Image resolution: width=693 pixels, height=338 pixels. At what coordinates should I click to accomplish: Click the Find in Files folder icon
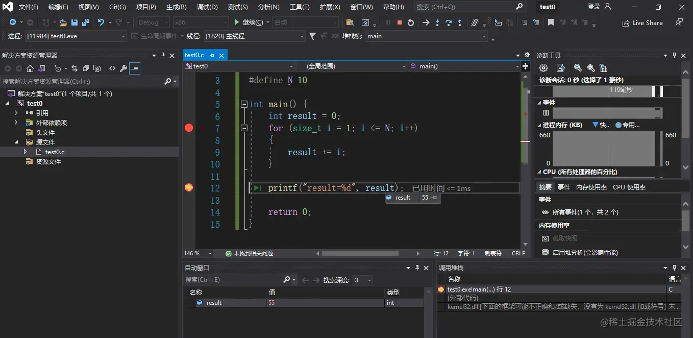pos(350,22)
